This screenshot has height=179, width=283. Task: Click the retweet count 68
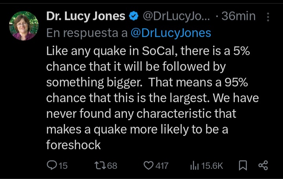click(x=112, y=166)
